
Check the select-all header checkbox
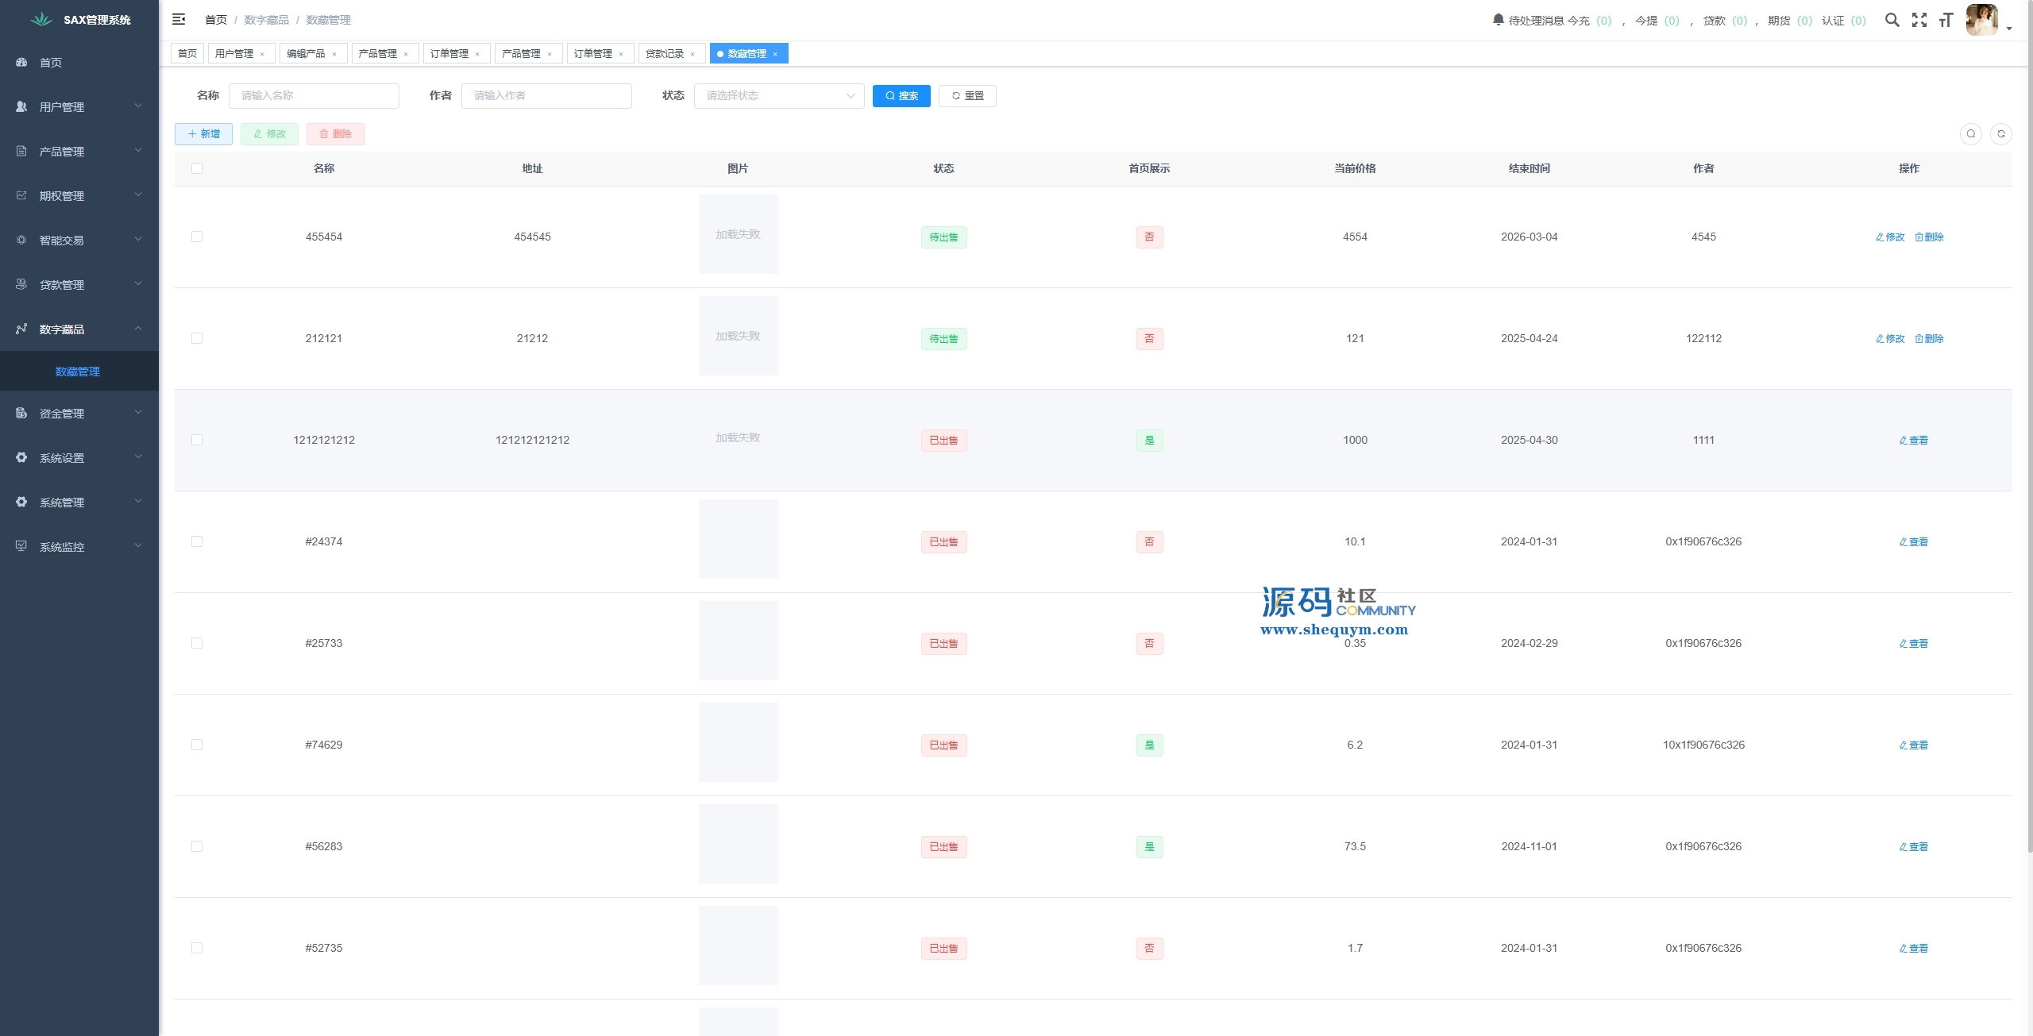[x=197, y=168]
